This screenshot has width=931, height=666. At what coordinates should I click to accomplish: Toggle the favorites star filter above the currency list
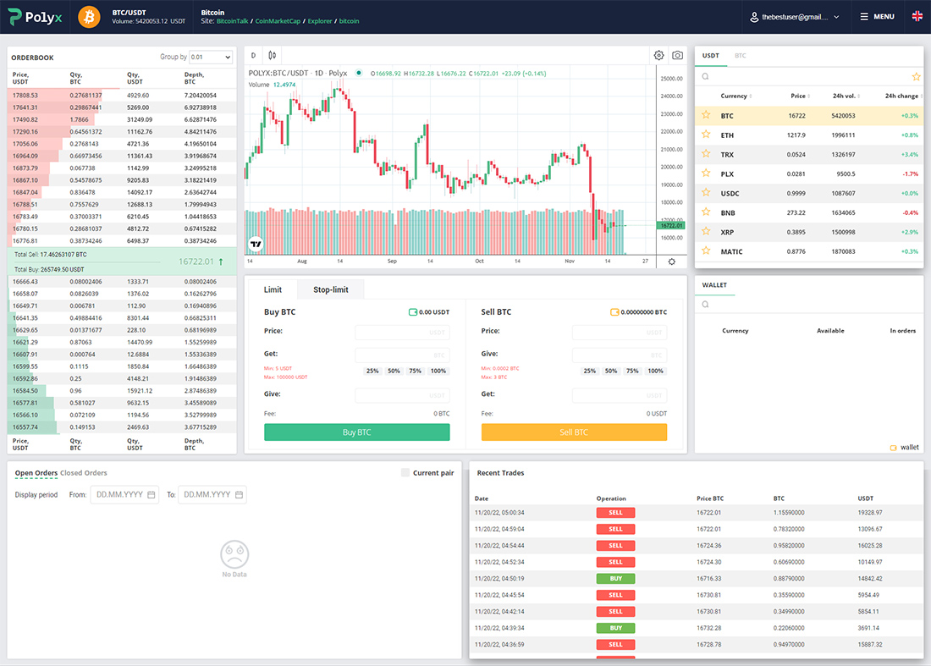click(x=914, y=76)
